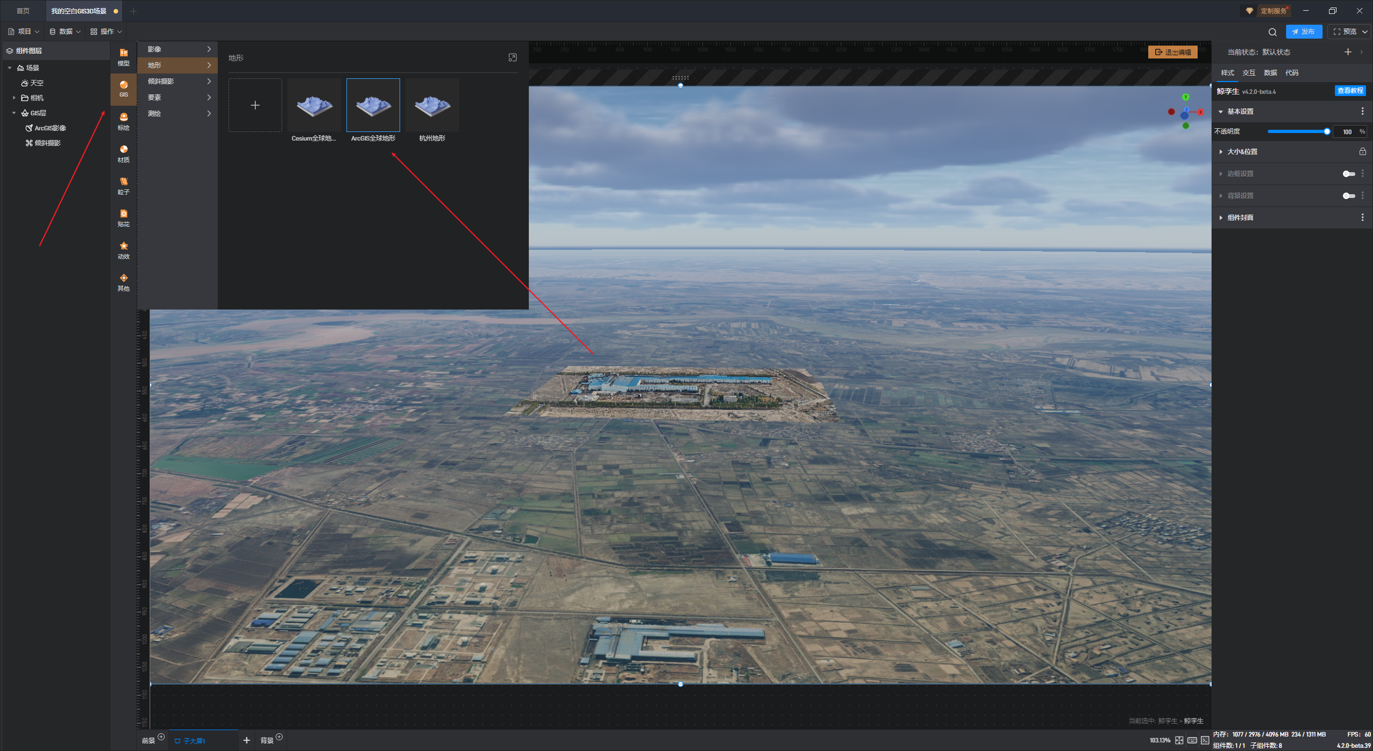Click the 退出编辑 button
This screenshot has width=1373, height=751.
[x=1173, y=52]
